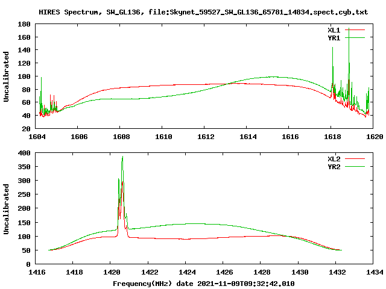Image resolution: width=386 pixels, height=289 pixels.
Task: Click the 80 y-axis tick label
Action: (x=26, y=90)
